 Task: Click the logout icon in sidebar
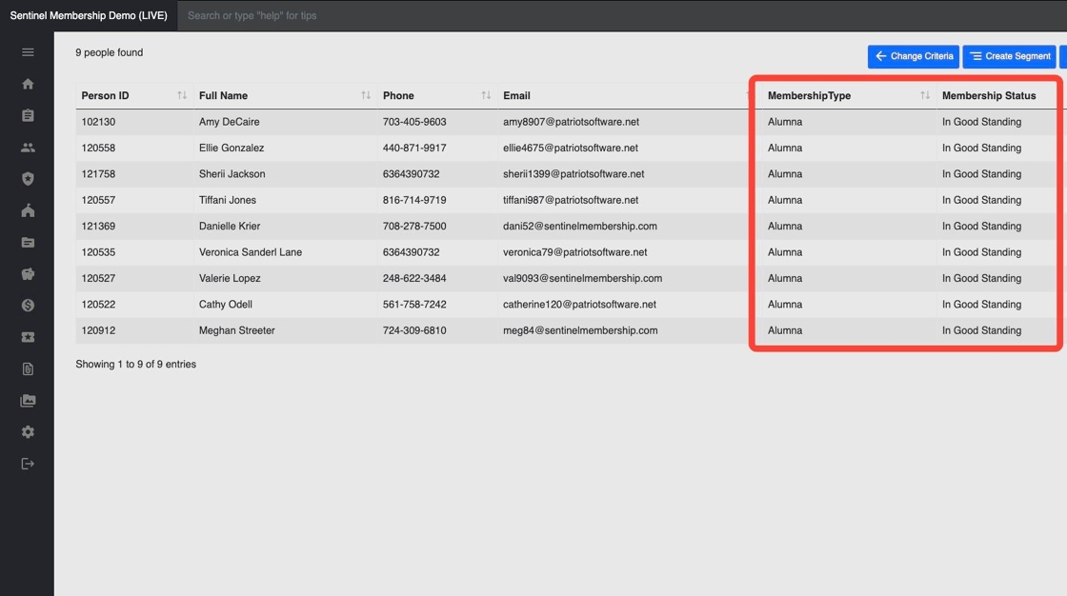(x=28, y=464)
